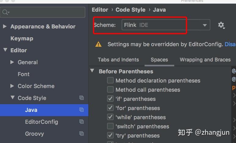Open the scheme gear actions menu
Screen dimensions: 236x143
[221, 25]
